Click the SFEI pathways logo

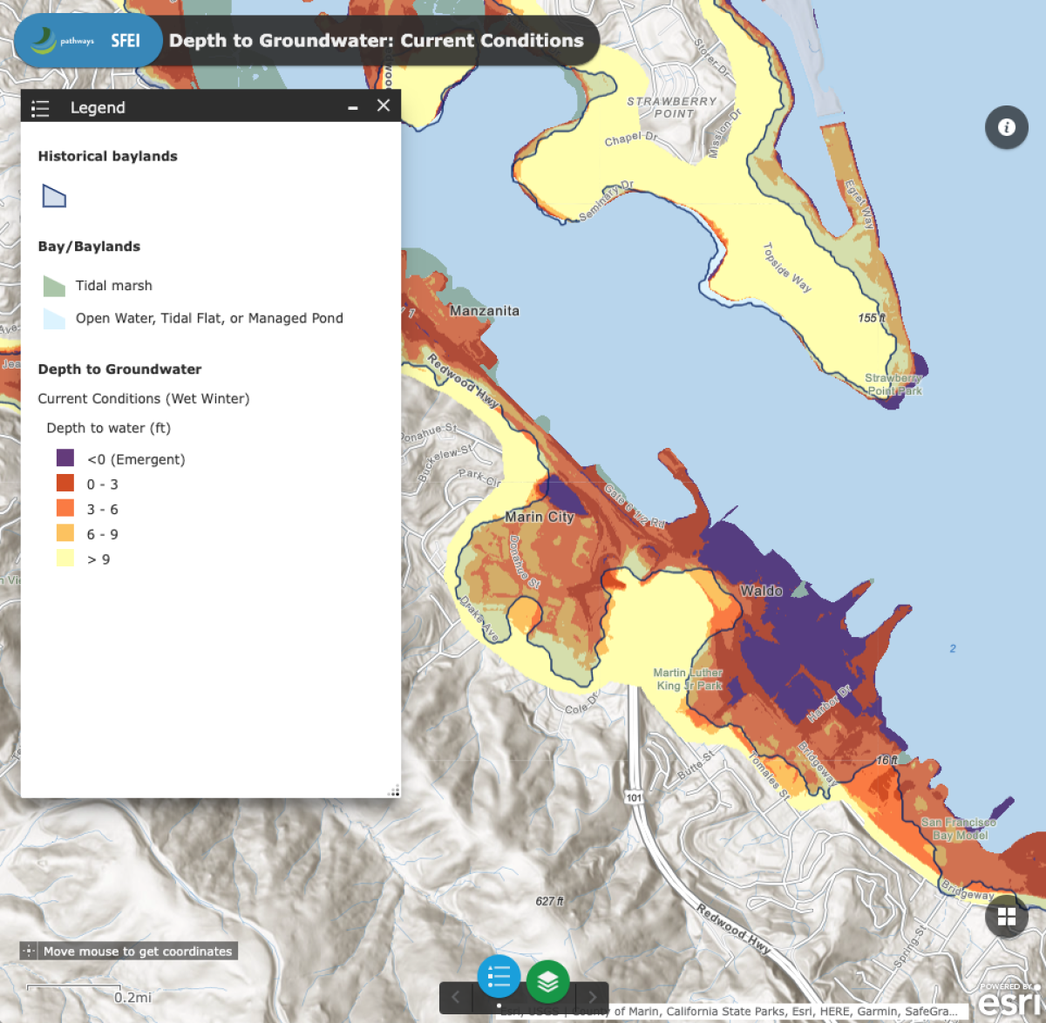click(x=87, y=40)
